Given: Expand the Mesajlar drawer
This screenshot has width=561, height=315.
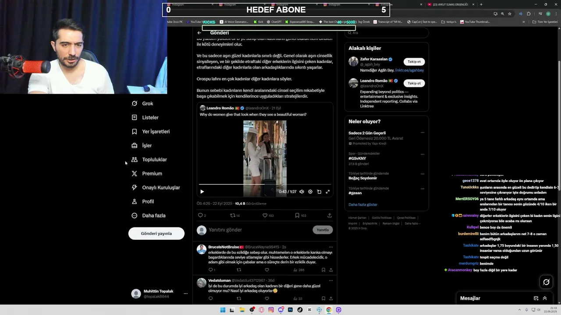Looking at the screenshot, I should click(545, 298).
